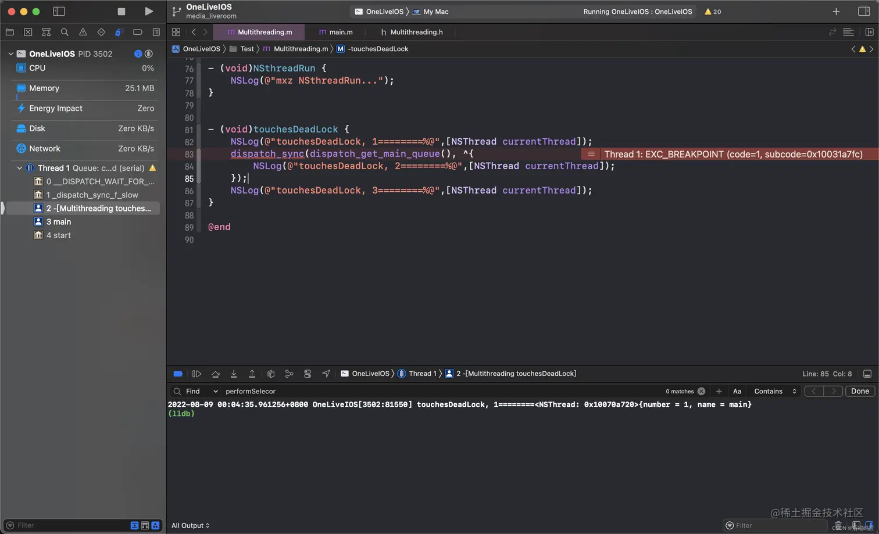Image resolution: width=879 pixels, height=534 pixels.
Task: Collapse the Thread 1 disclosure triangle
Action: [x=19, y=168]
